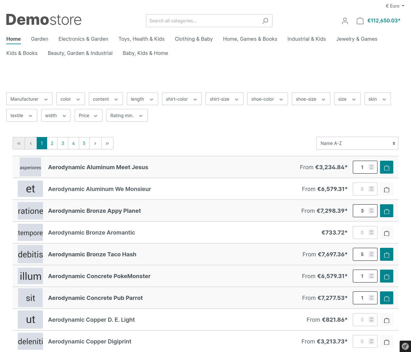Open Clothing & Baby category
This screenshot has width=411, height=352.
pyautogui.click(x=194, y=39)
